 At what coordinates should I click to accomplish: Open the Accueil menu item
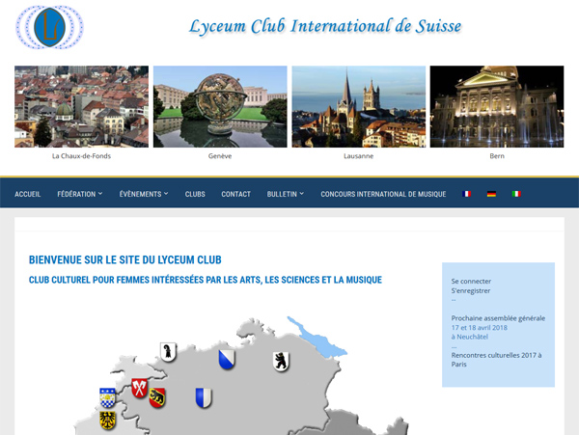(27, 194)
